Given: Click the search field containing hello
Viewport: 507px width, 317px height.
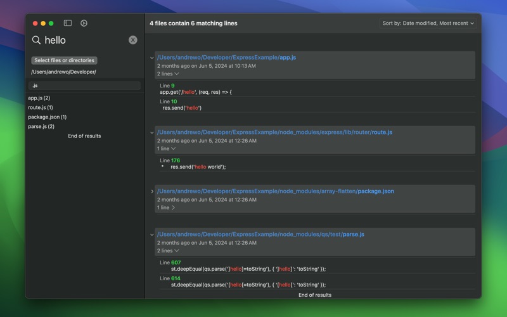Looking at the screenshot, I should point(84,40).
